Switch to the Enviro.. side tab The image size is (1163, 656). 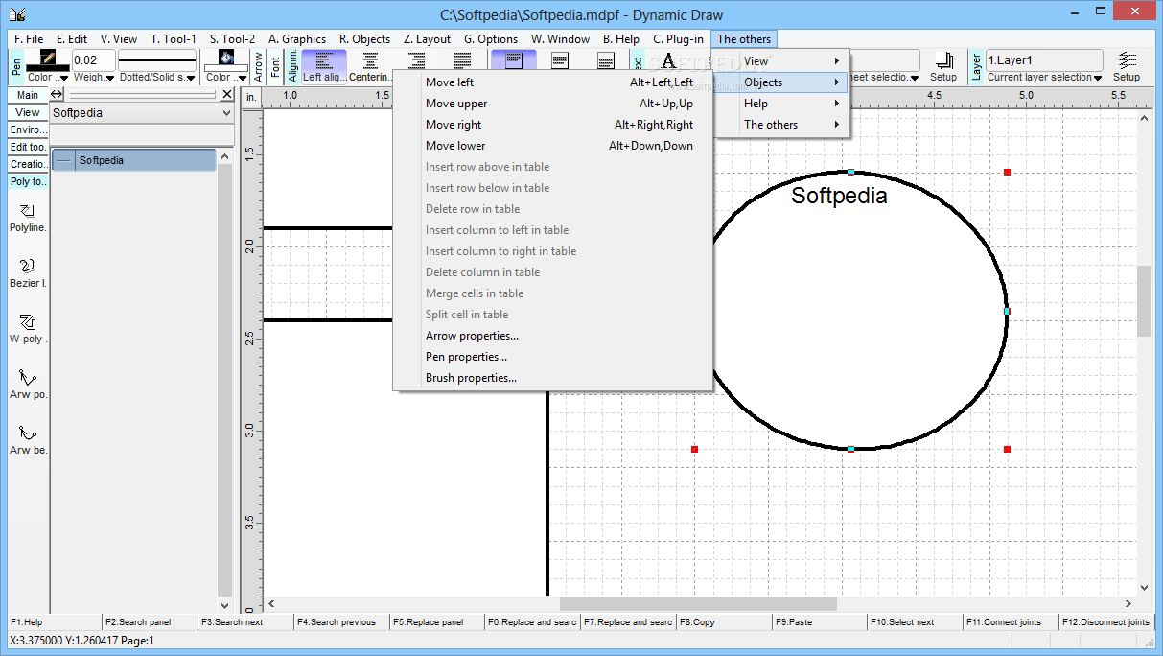click(28, 129)
